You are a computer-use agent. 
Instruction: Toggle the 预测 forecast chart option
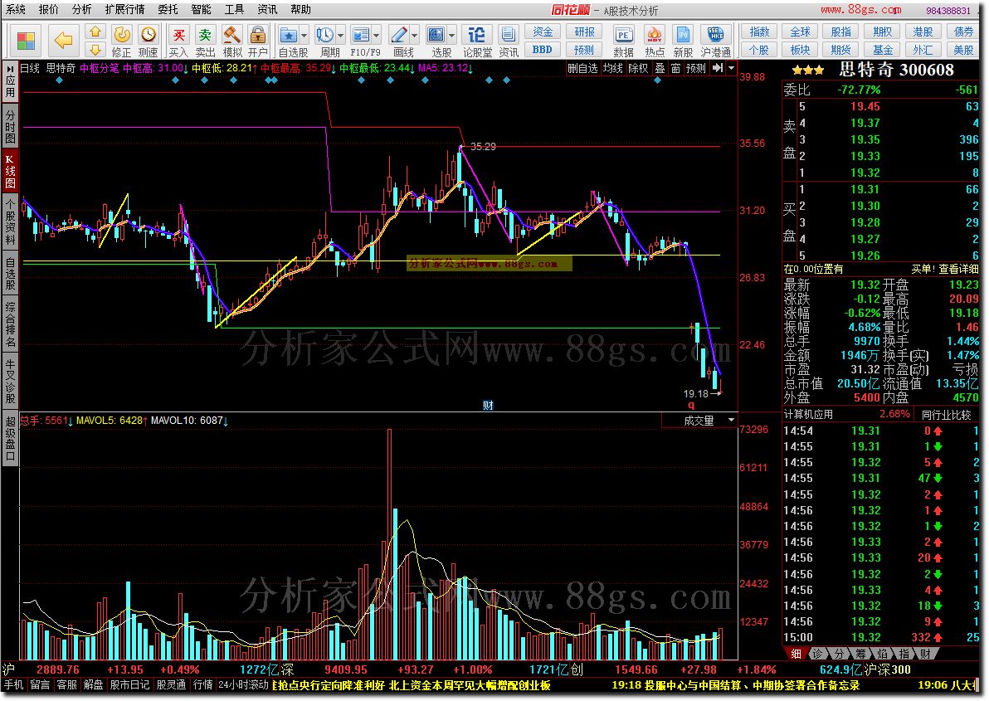(x=696, y=68)
